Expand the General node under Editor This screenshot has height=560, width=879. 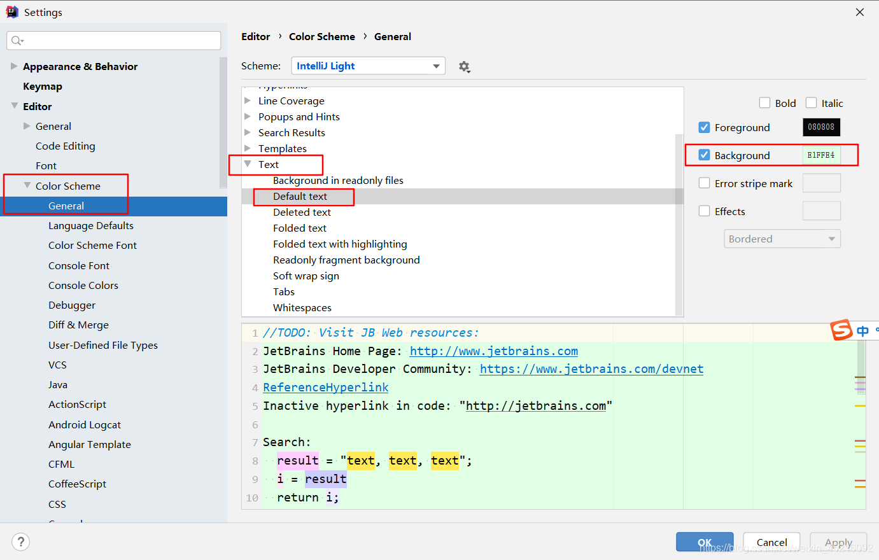(27, 126)
